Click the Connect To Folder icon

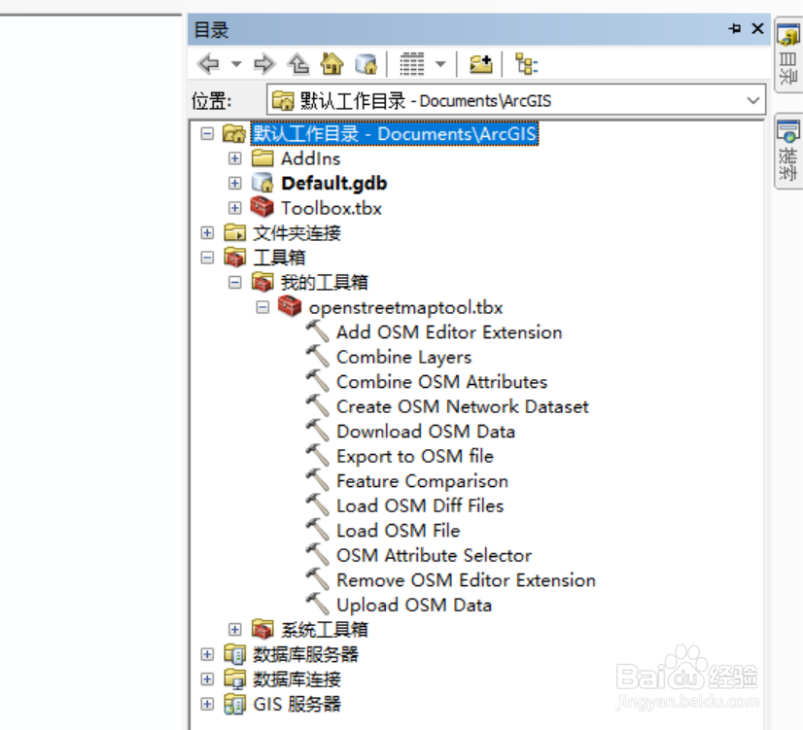tap(480, 64)
